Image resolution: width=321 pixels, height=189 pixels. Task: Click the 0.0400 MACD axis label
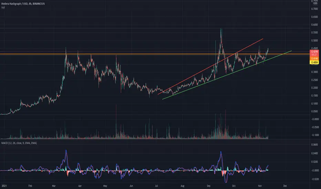[314, 153]
